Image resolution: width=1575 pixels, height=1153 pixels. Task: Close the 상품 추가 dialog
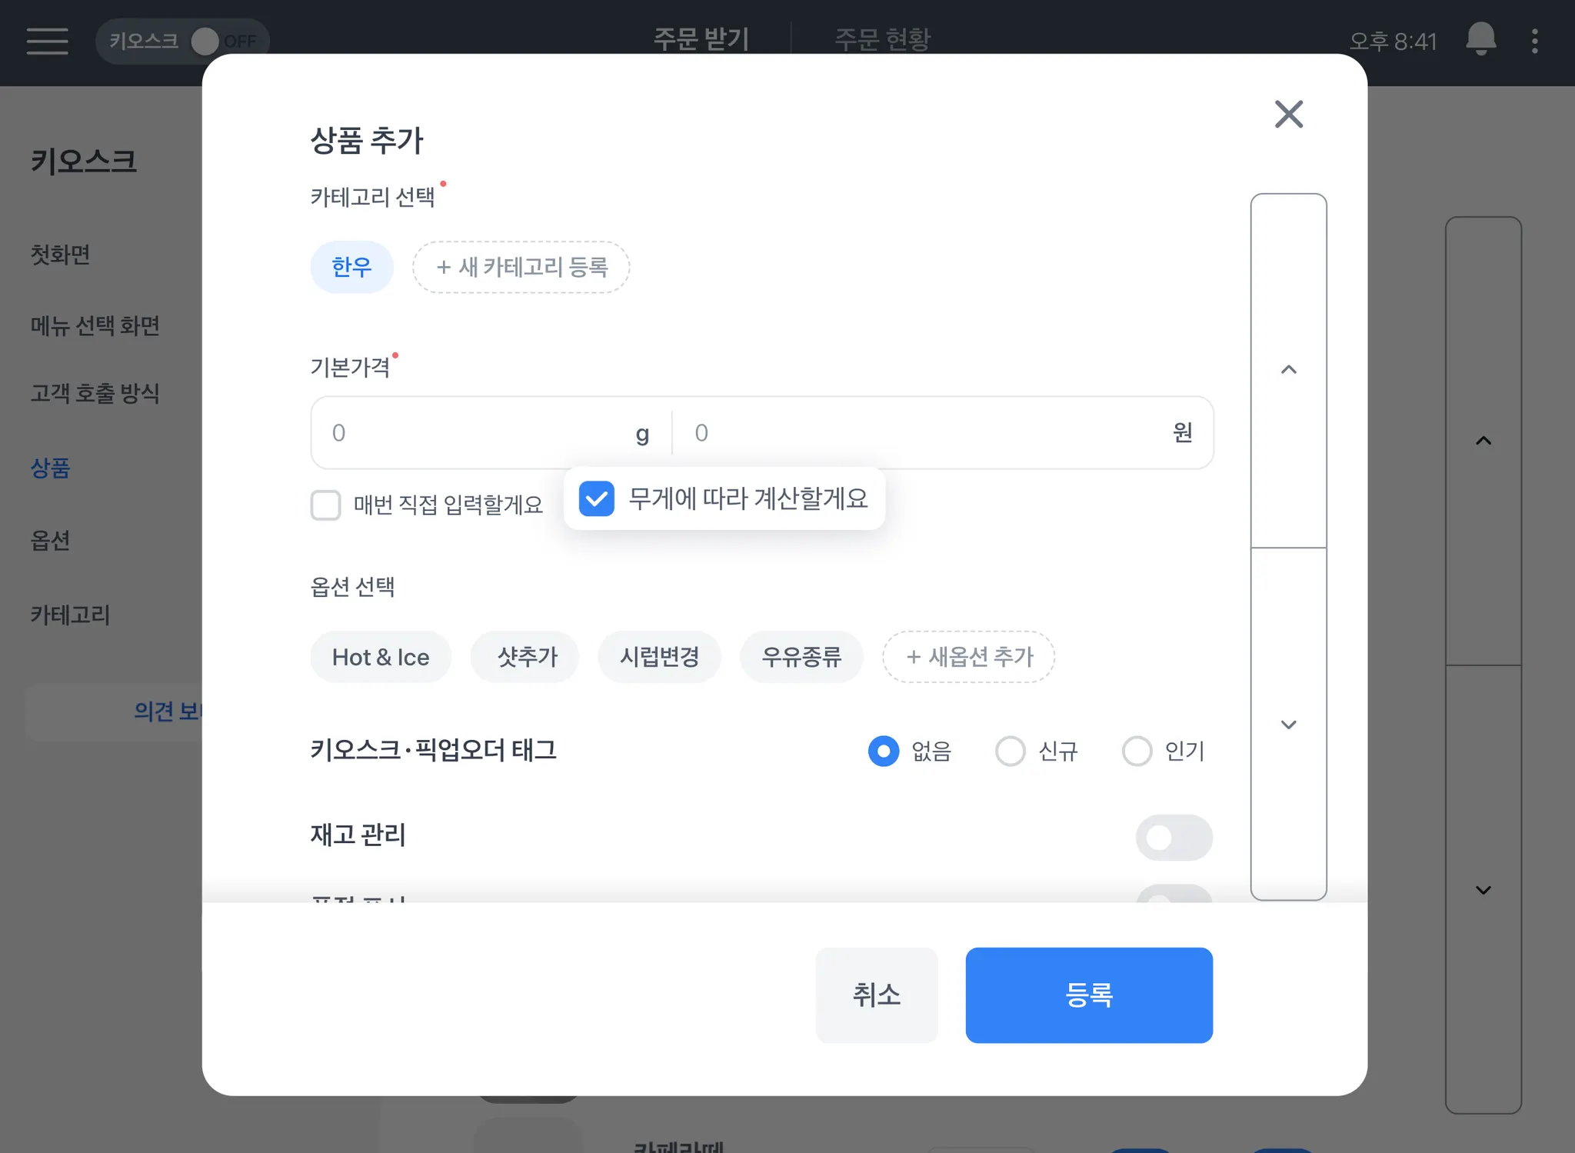pos(1288,115)
